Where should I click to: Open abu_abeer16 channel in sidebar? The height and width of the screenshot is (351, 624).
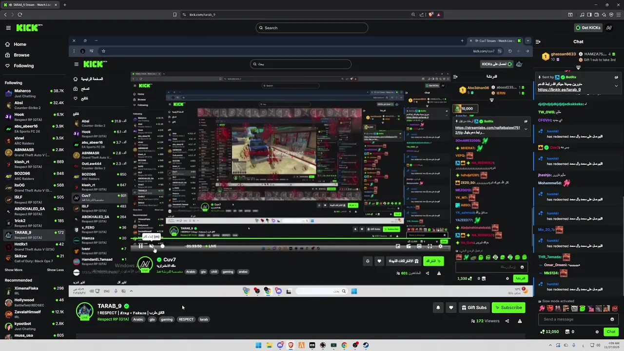pos(34,129)
